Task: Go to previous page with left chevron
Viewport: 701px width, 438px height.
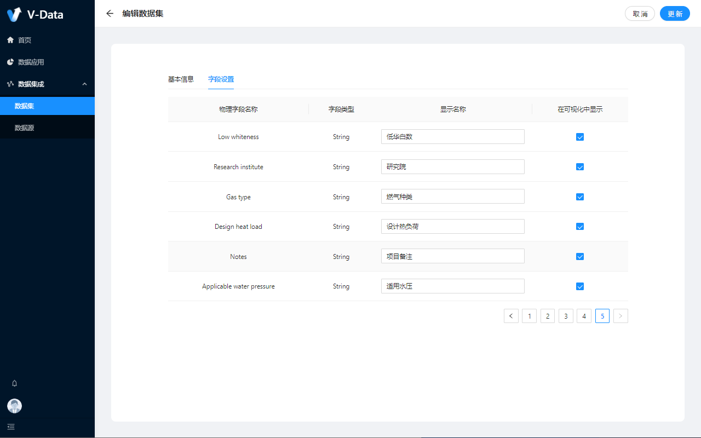Action: pyautogui.click(x=511, y=316)
